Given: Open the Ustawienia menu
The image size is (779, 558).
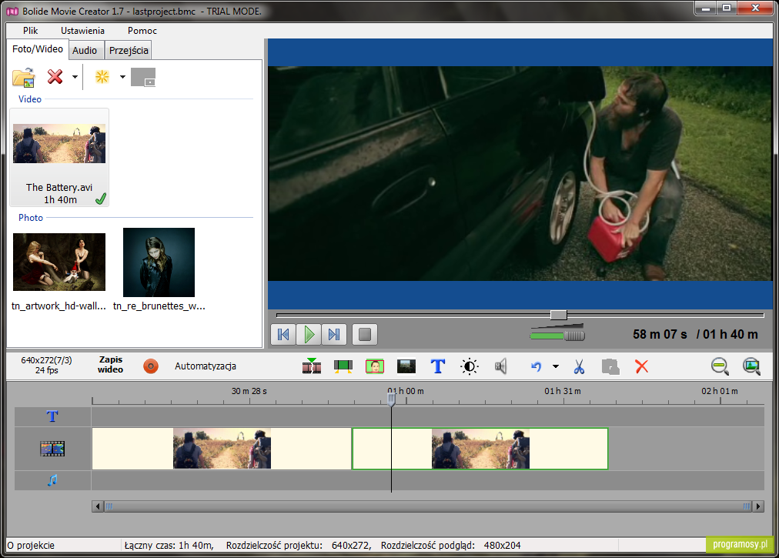Looking at the screenshot, I should click(x=82, y=30).
